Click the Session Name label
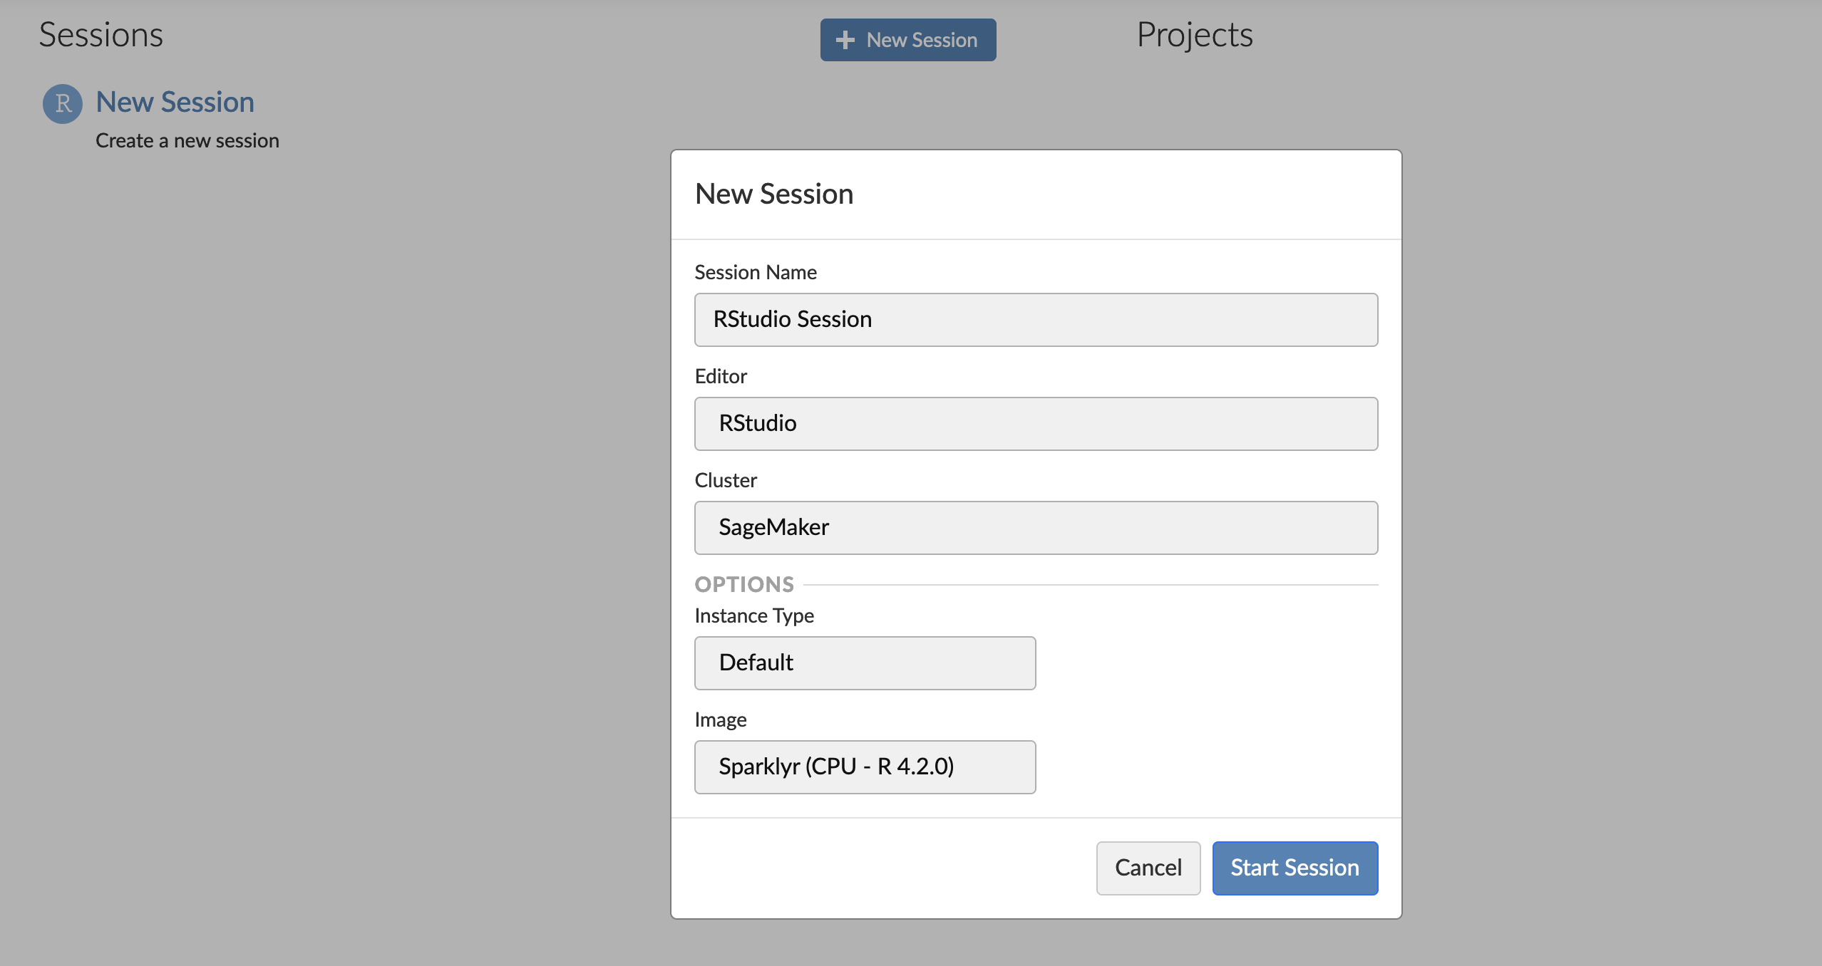Screen dimensions: 1822x966 (x=756, y=272)
